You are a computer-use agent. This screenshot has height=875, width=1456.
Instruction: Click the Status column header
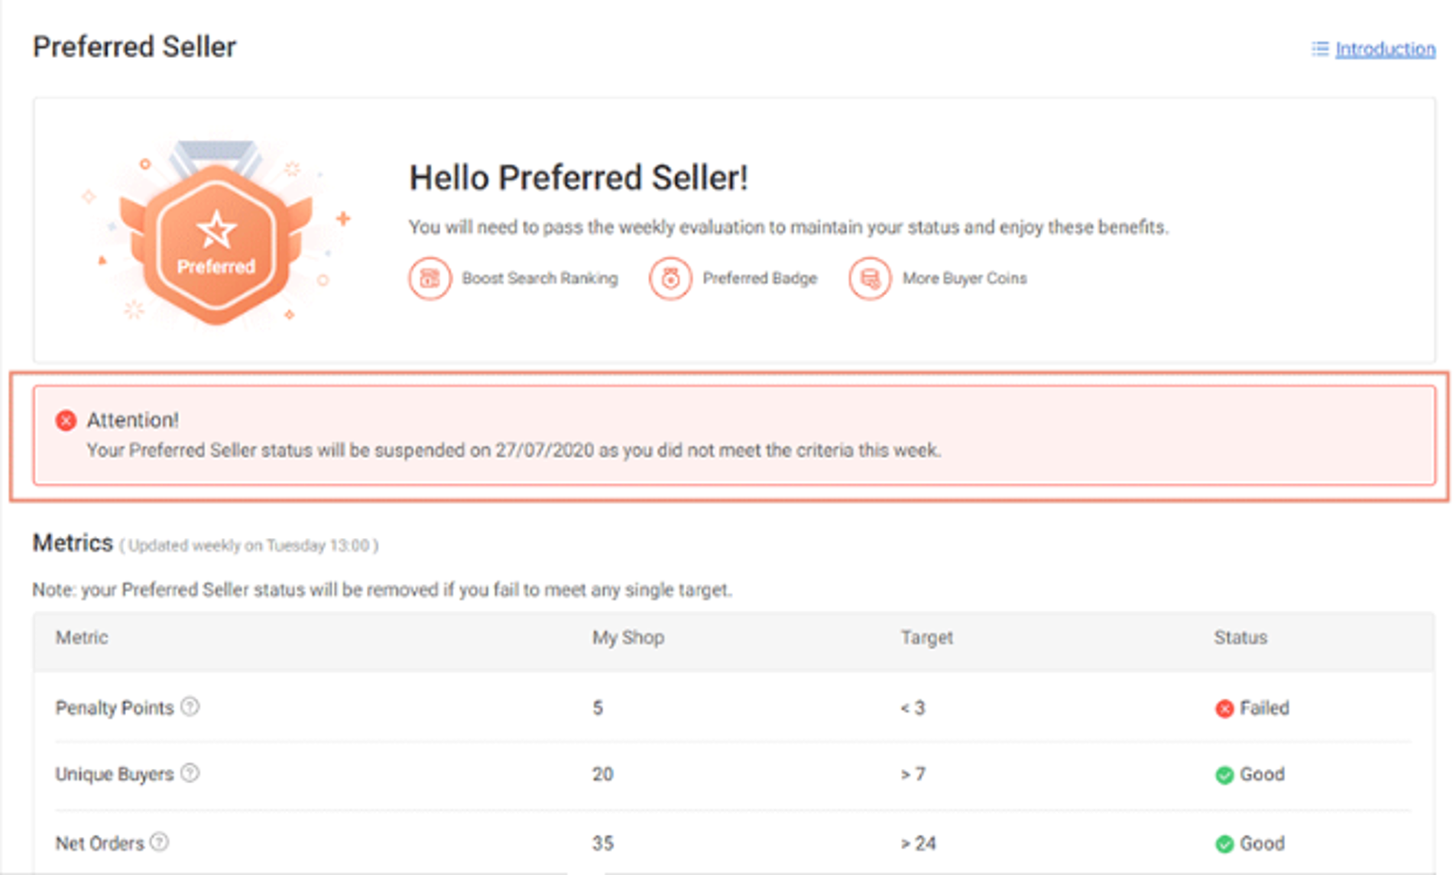click(x=1240, y=637)
